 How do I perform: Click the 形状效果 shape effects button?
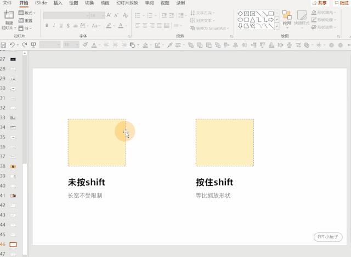tap(324, 27)
